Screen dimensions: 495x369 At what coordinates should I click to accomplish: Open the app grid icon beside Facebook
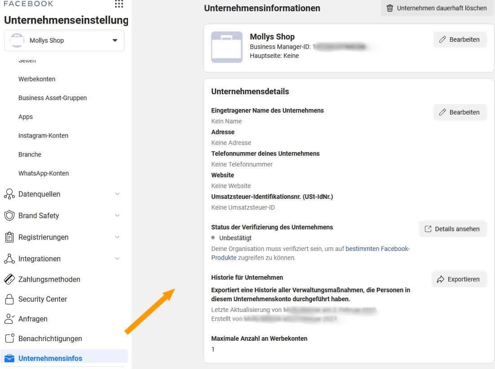pos(119,4)
